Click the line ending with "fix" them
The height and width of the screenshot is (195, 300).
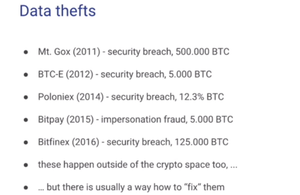131,187
